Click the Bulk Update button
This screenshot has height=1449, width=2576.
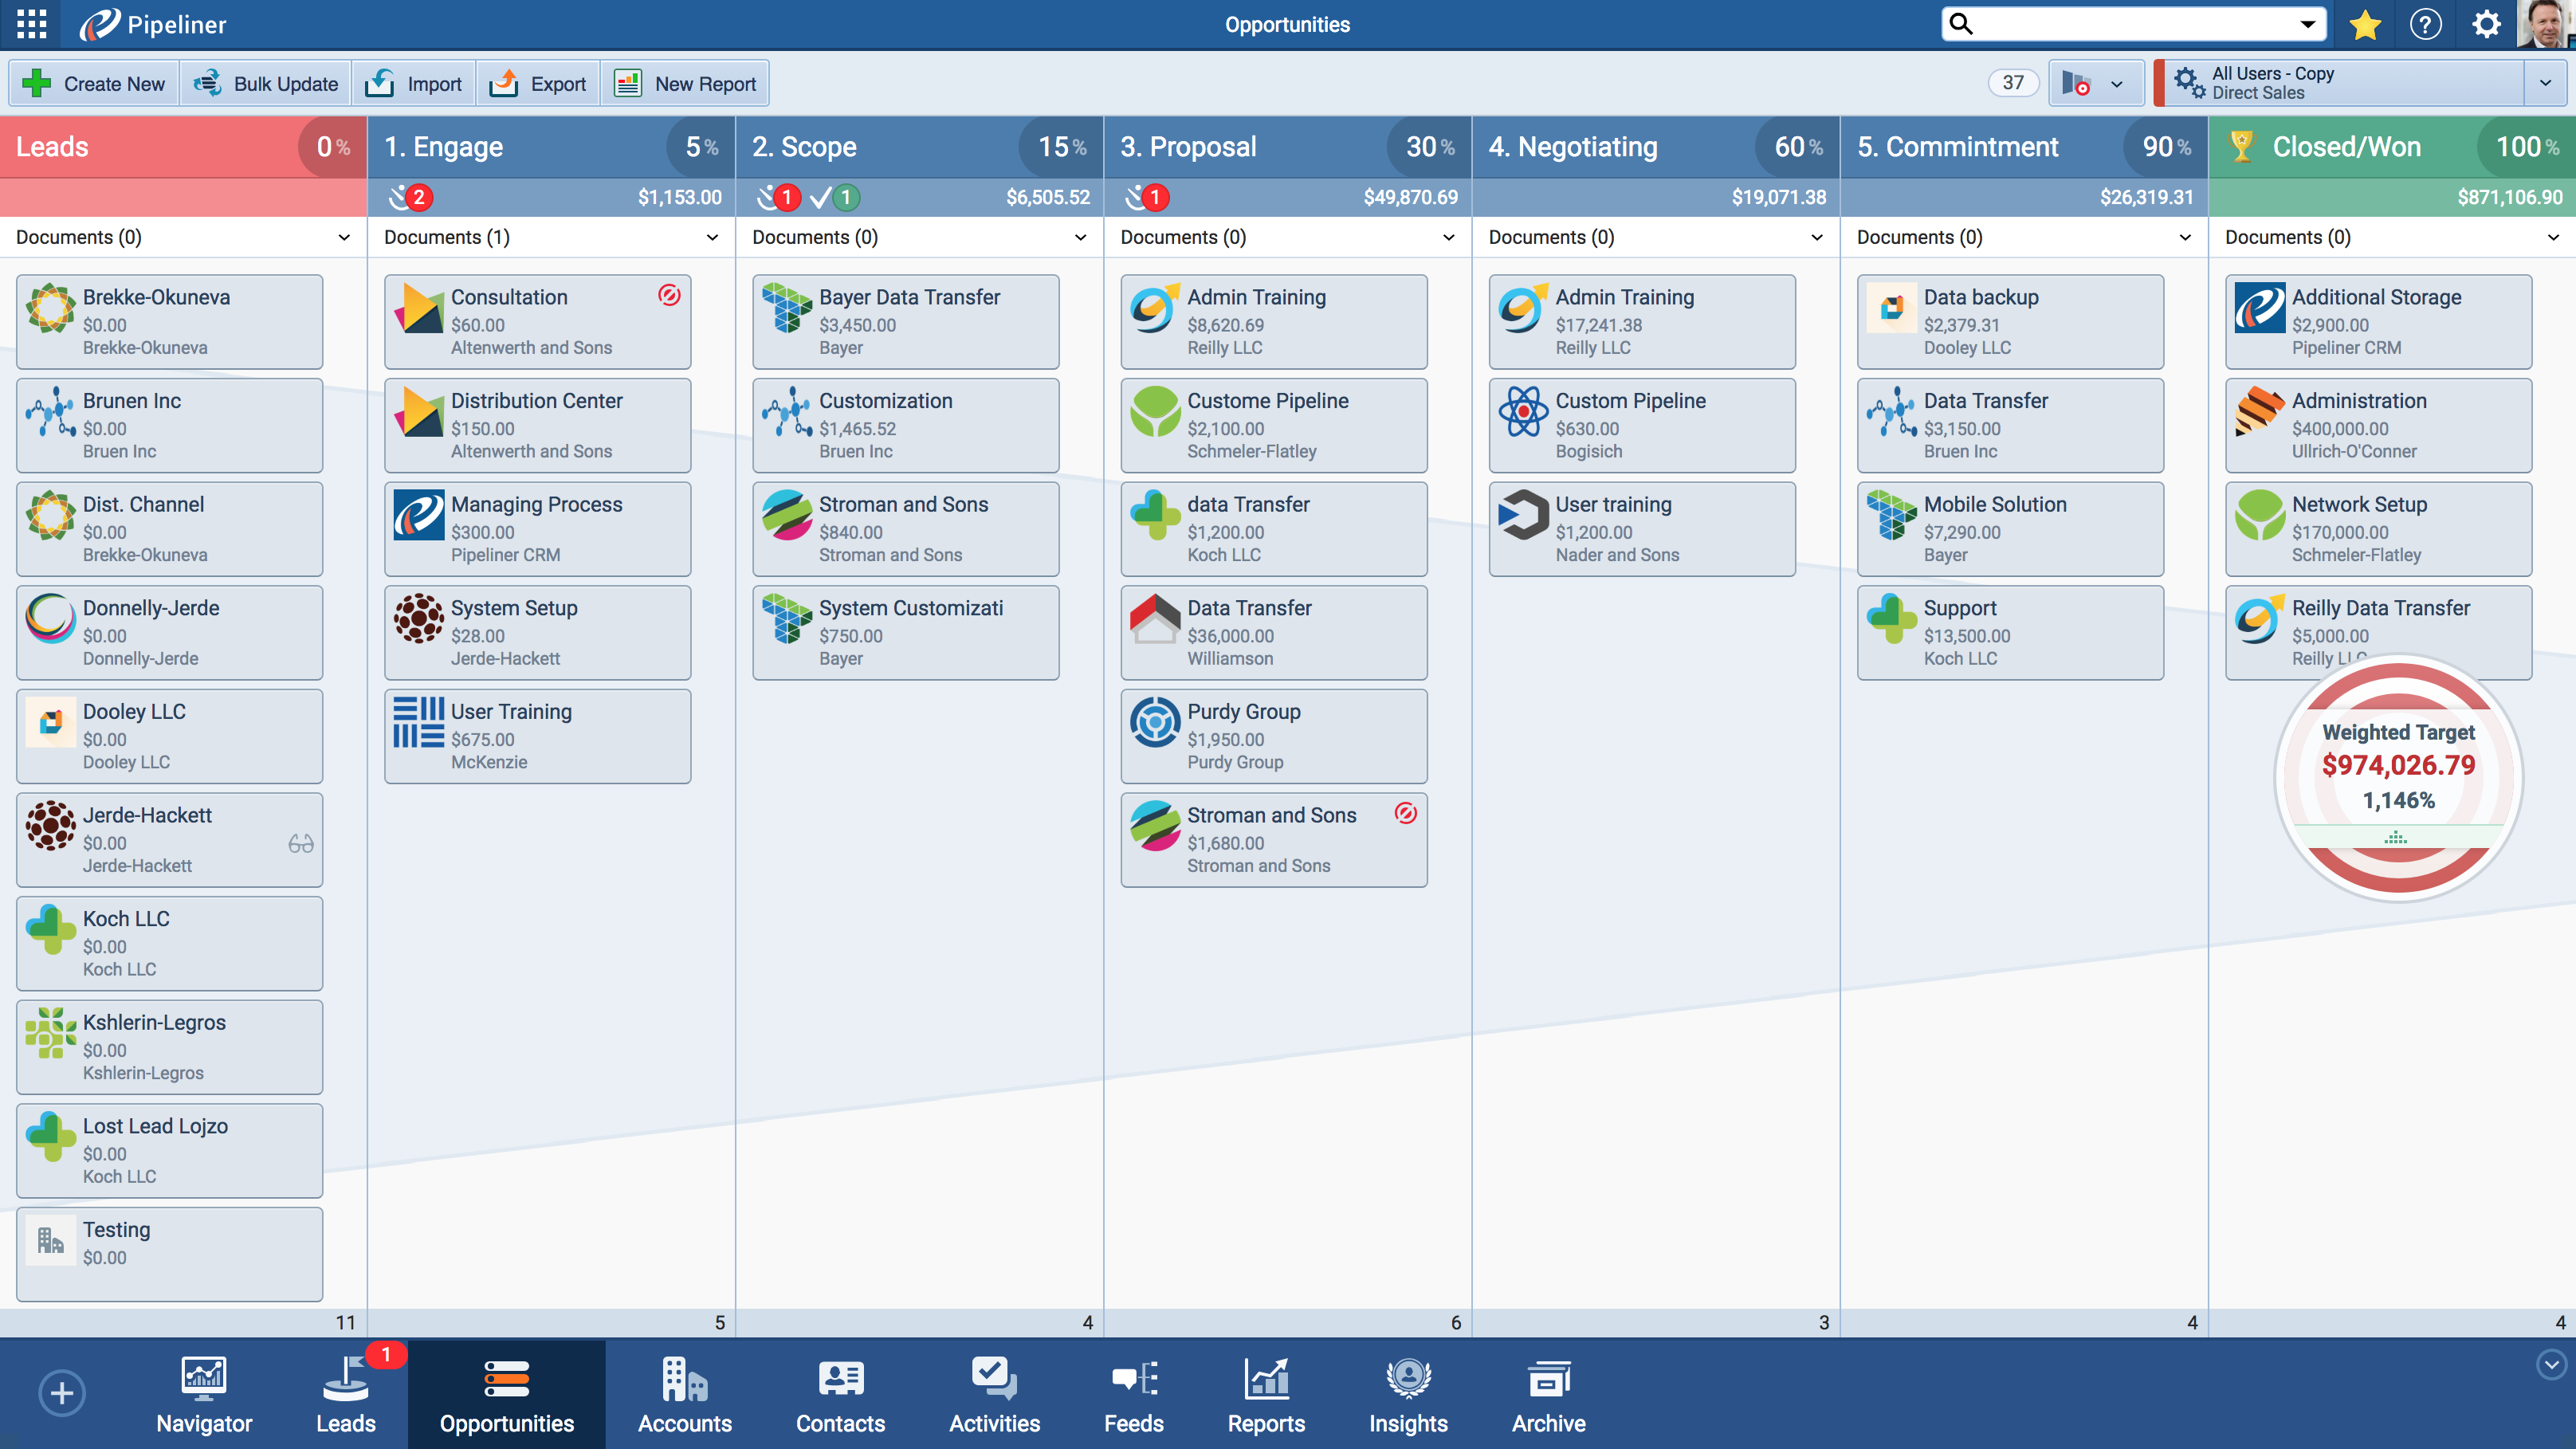[266, 84]
